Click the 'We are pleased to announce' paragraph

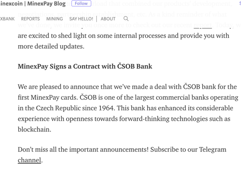128,108
